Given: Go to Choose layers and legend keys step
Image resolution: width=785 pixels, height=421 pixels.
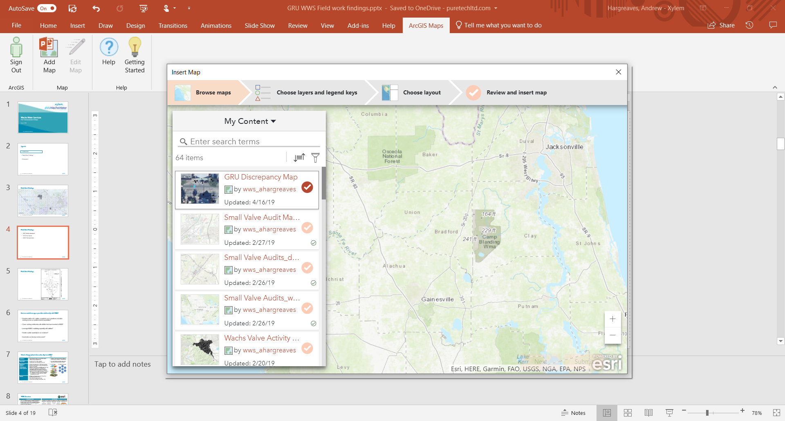Looking at the screenshot, I should point(310,92).
